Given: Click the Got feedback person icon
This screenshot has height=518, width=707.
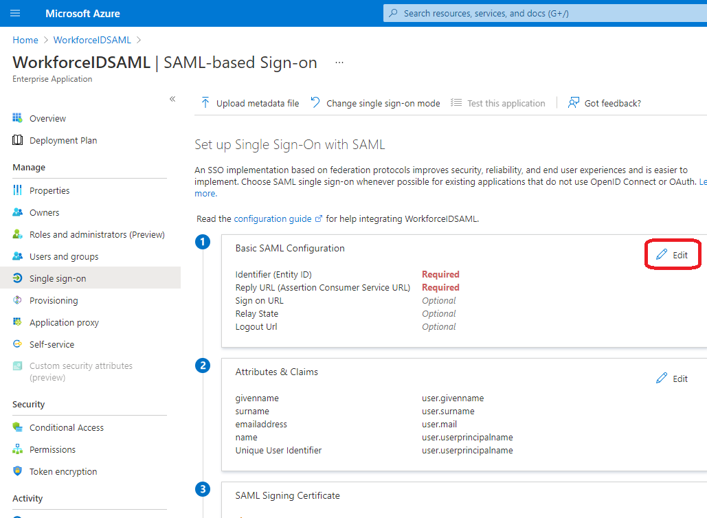Looking at the screenshot, I should coord(574,103).
